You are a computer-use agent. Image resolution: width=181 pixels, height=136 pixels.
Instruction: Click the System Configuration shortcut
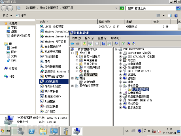click(x=50, y=102)
